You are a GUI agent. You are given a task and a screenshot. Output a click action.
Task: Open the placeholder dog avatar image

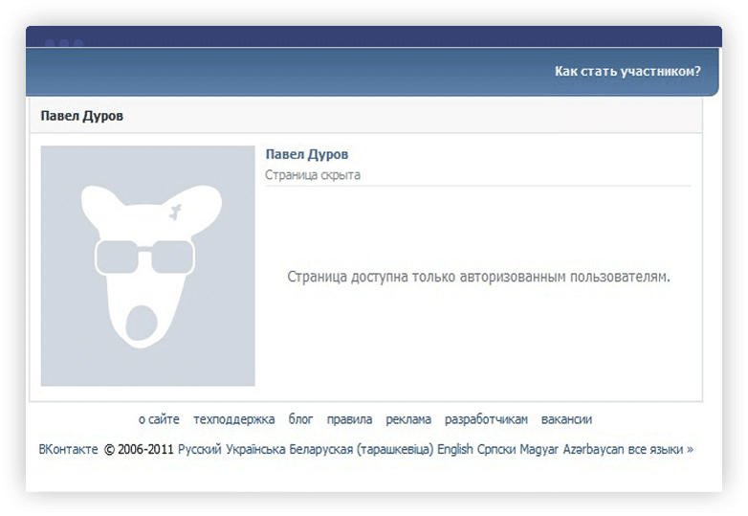pyautogui.click(x=148, y=266)
